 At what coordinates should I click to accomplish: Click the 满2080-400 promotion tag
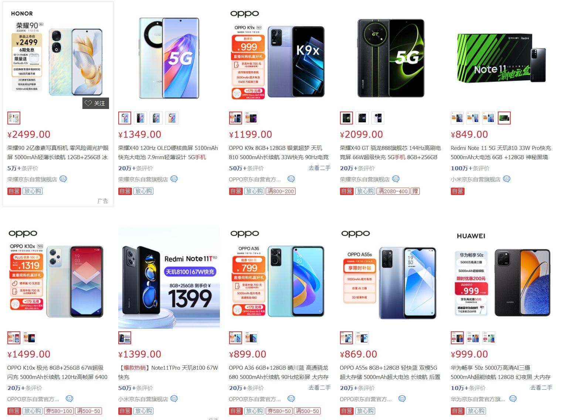click(x=393, y=191)
